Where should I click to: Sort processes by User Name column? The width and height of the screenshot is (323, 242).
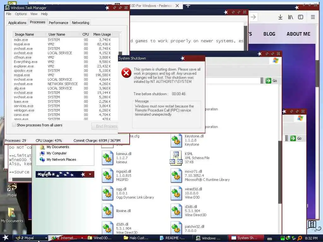(63, 34)
